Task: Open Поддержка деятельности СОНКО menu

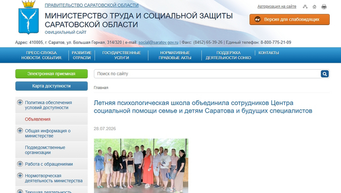Action: [x=228, y=55]
